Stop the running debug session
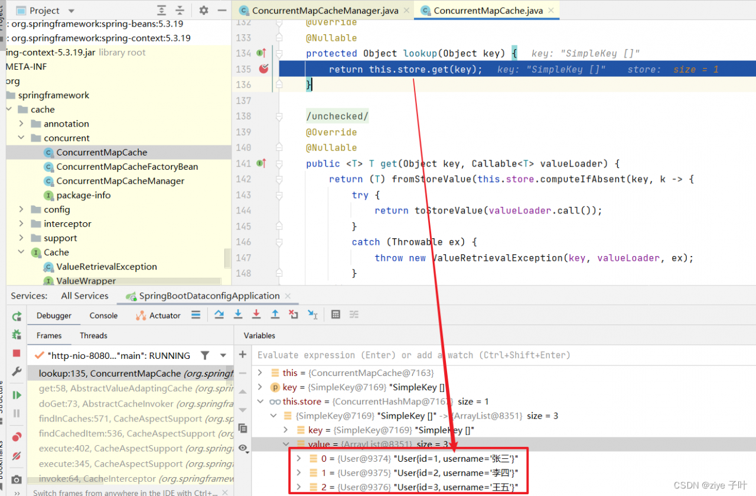Screen dimensions: 756x496 click(17, 353)
